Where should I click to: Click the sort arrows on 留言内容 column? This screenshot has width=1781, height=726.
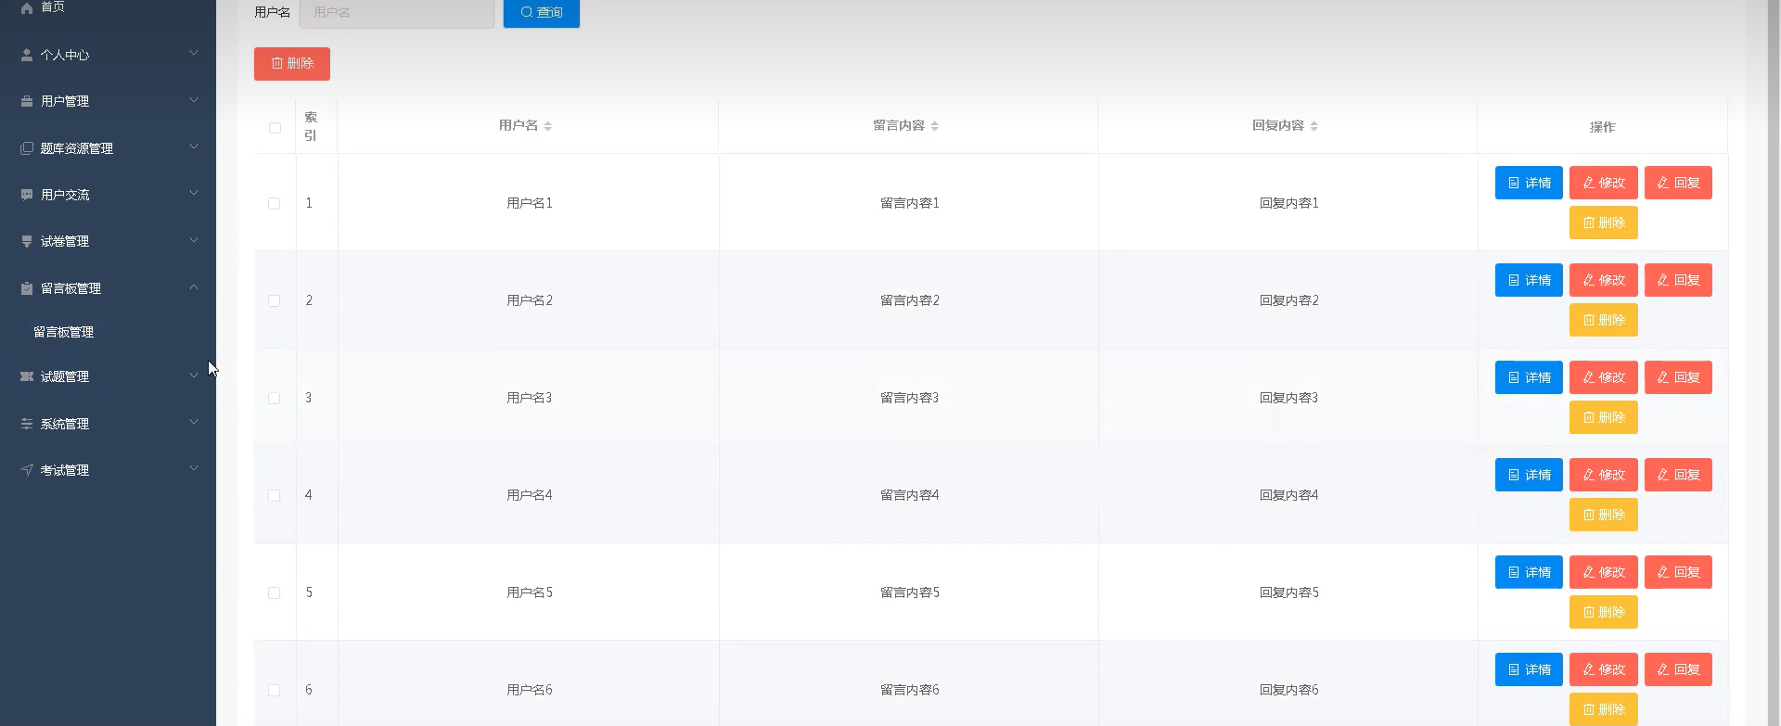(935, 126)
